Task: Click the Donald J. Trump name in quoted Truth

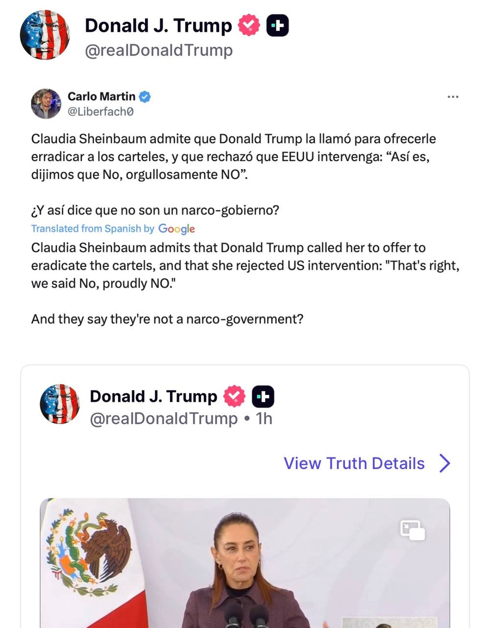Action: click(153, 396)
